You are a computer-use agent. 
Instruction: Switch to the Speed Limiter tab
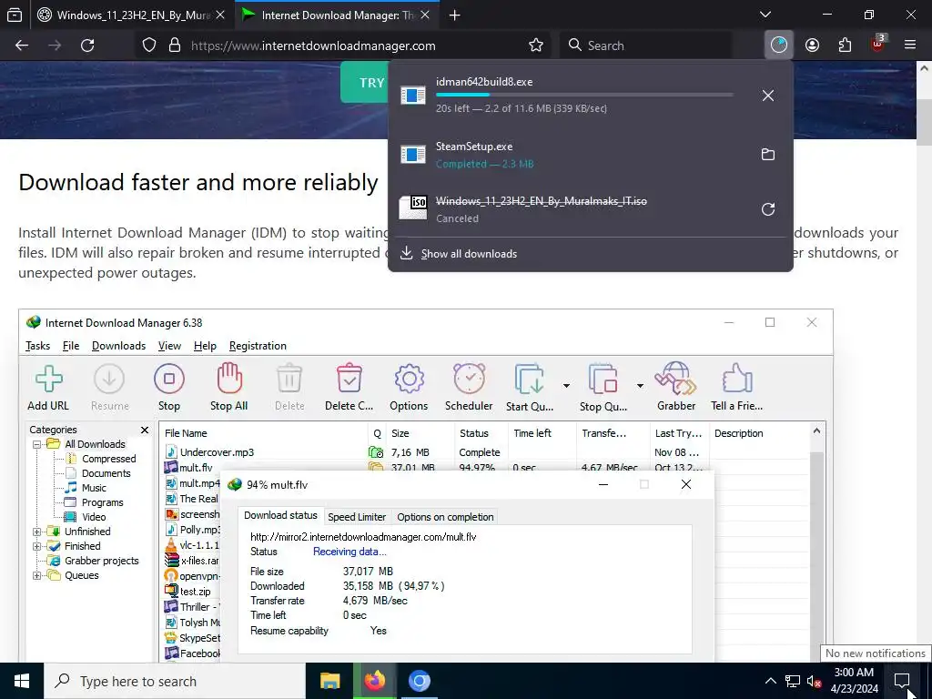point(357,517)
